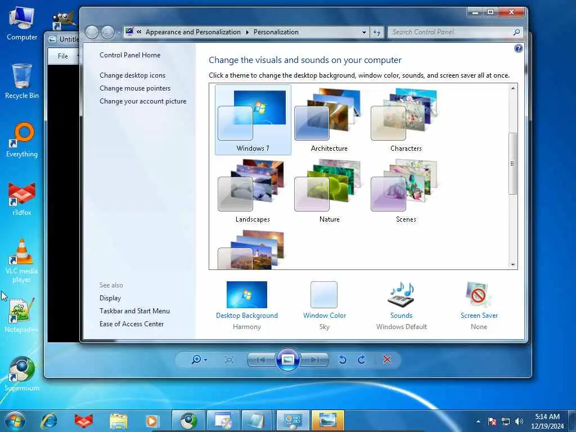Click Change desktop icons link
576x432 pixels.
[x=133, y=75]
